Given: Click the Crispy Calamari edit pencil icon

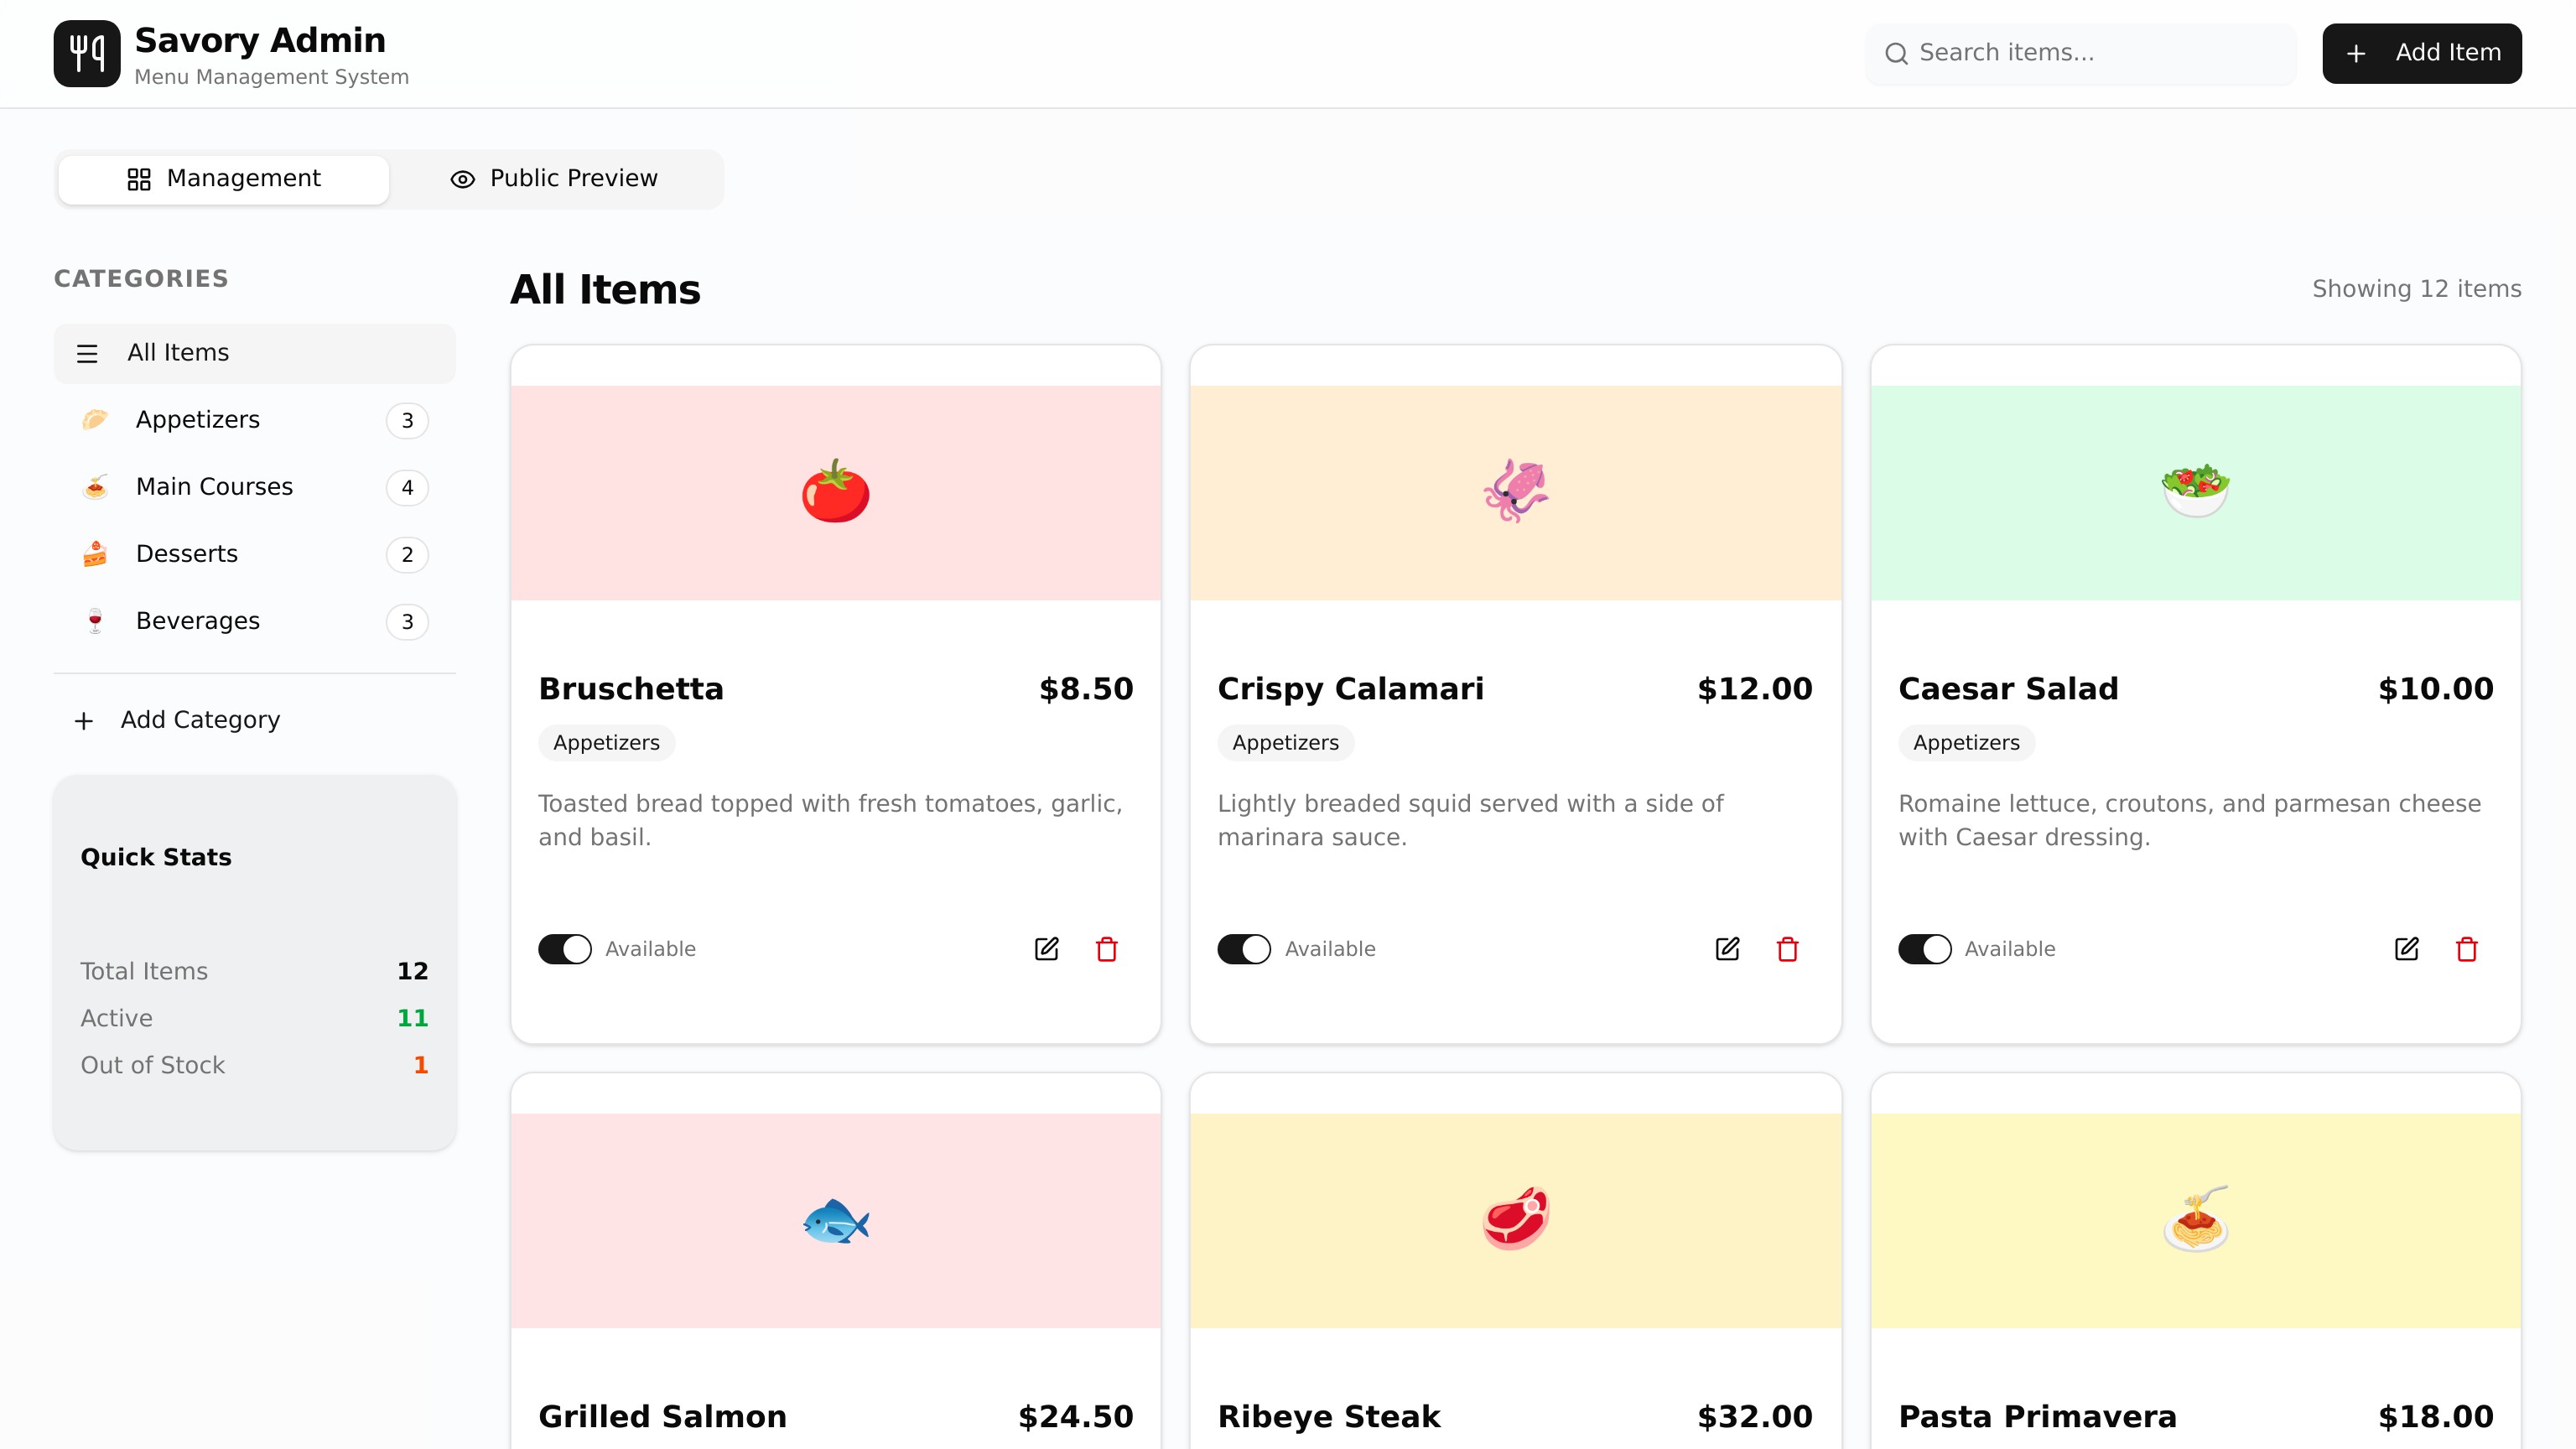Looking at the screenshot, I should [1727, 948].
